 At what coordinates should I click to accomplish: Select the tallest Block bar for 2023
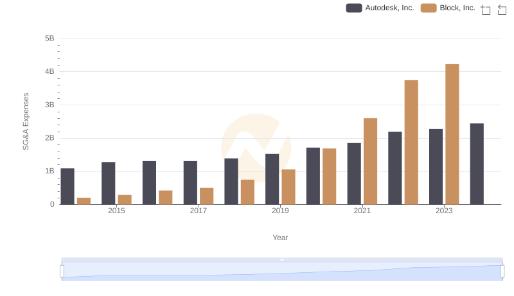pyautogui.click(x=452, y=134)
